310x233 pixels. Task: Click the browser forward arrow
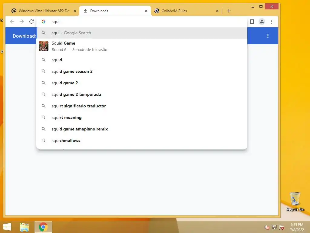22,22
